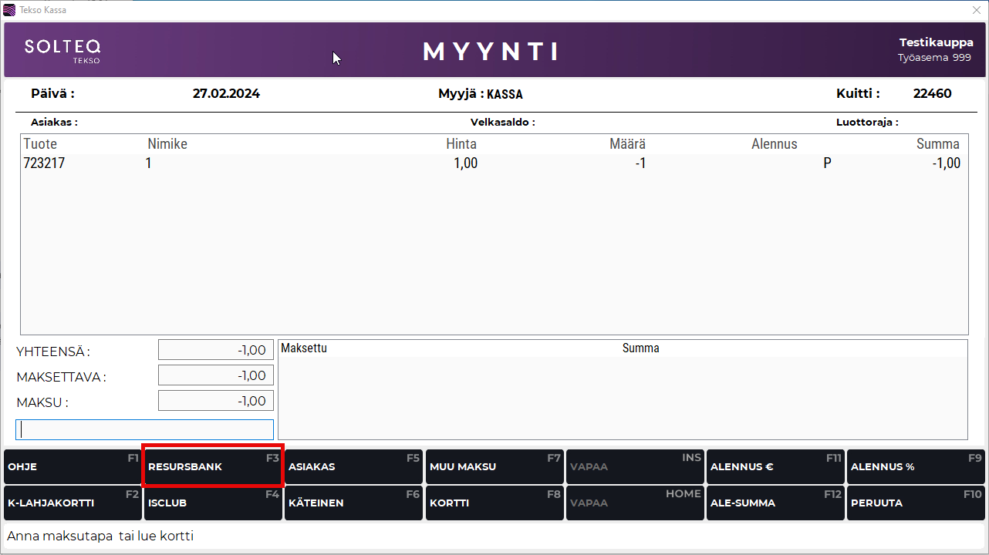This screenshot has height=555, width=989.
Task: Click the MAKSU value field
Action: click(x=216, y=401)
